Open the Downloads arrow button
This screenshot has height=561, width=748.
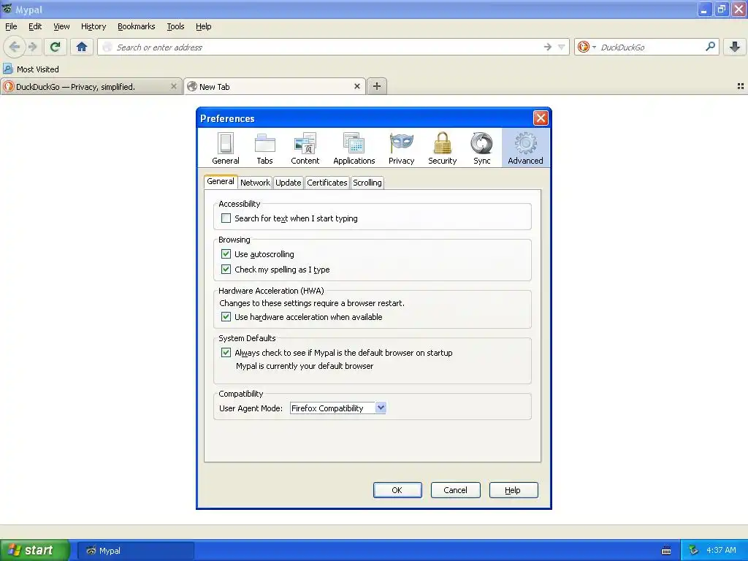(734, 47)
